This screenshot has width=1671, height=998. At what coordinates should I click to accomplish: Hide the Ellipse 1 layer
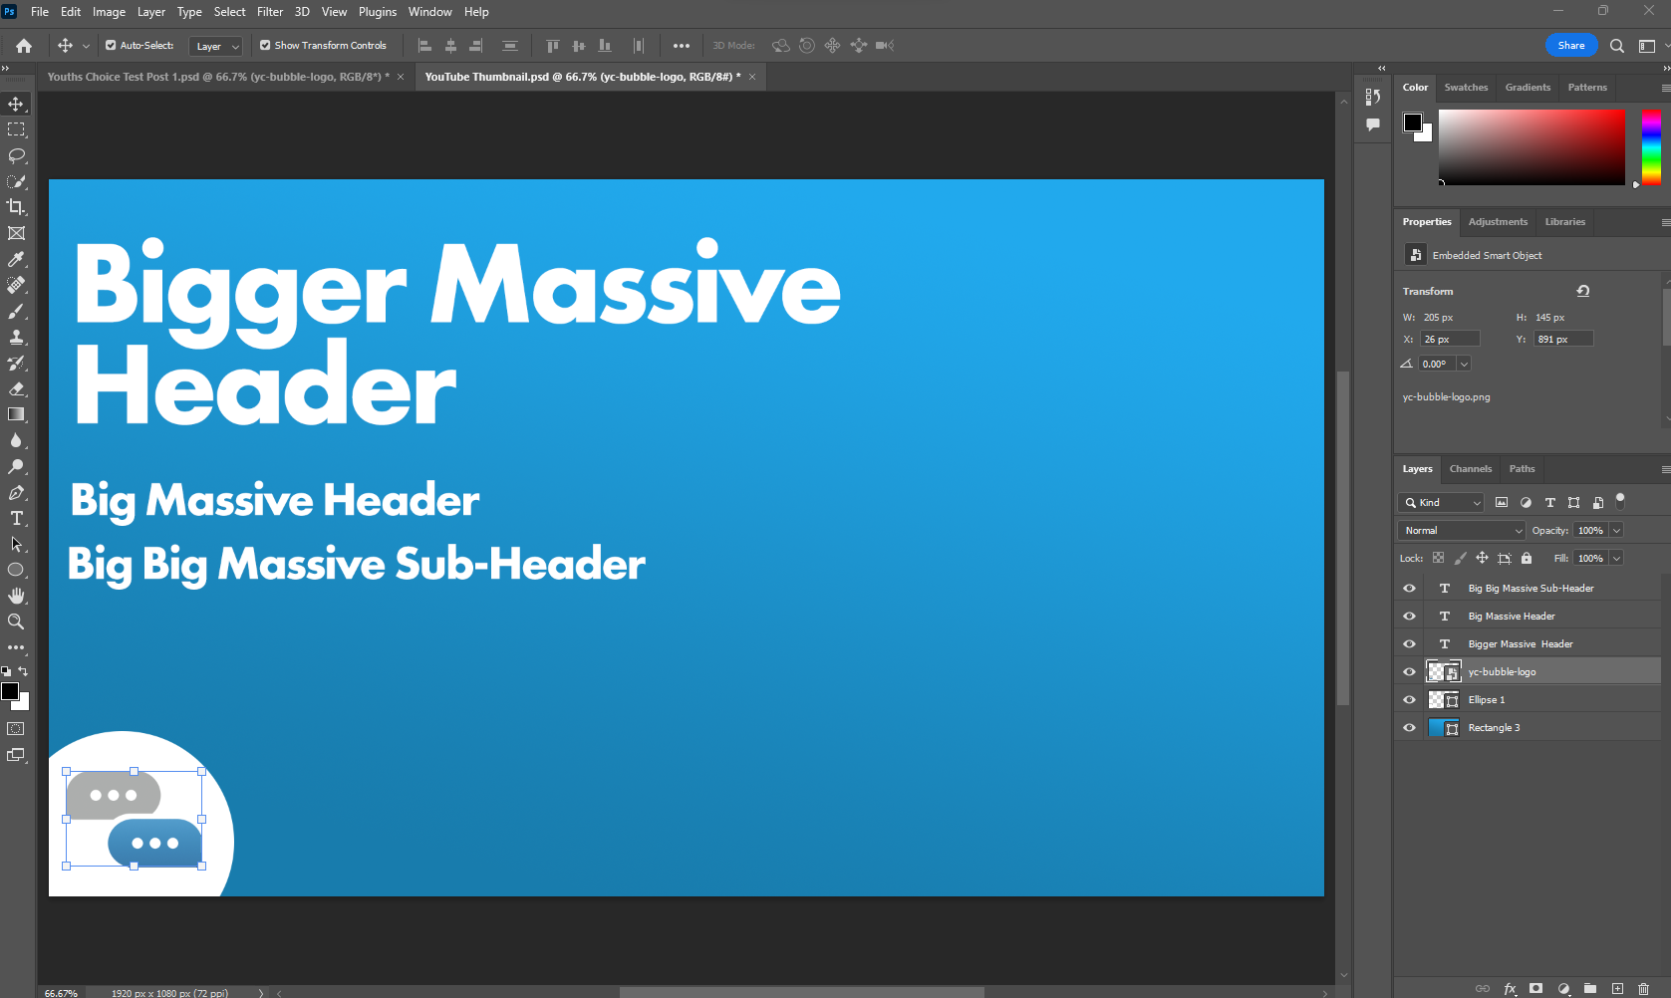(x=1409, y=700)
